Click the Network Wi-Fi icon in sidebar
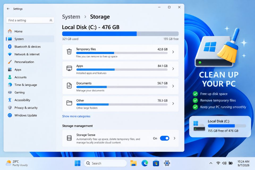The image size is (255, 170). tap(10, 54)
